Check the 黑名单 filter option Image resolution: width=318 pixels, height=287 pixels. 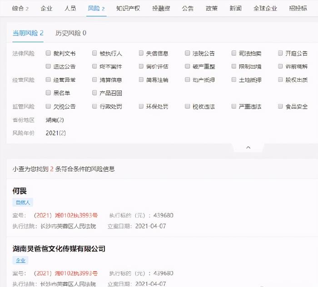49,93
